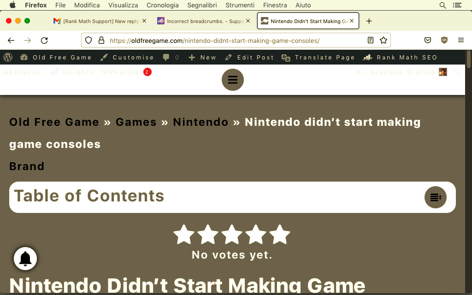
Task: Bookmark this page with star icon
Action: pos(383,41)
